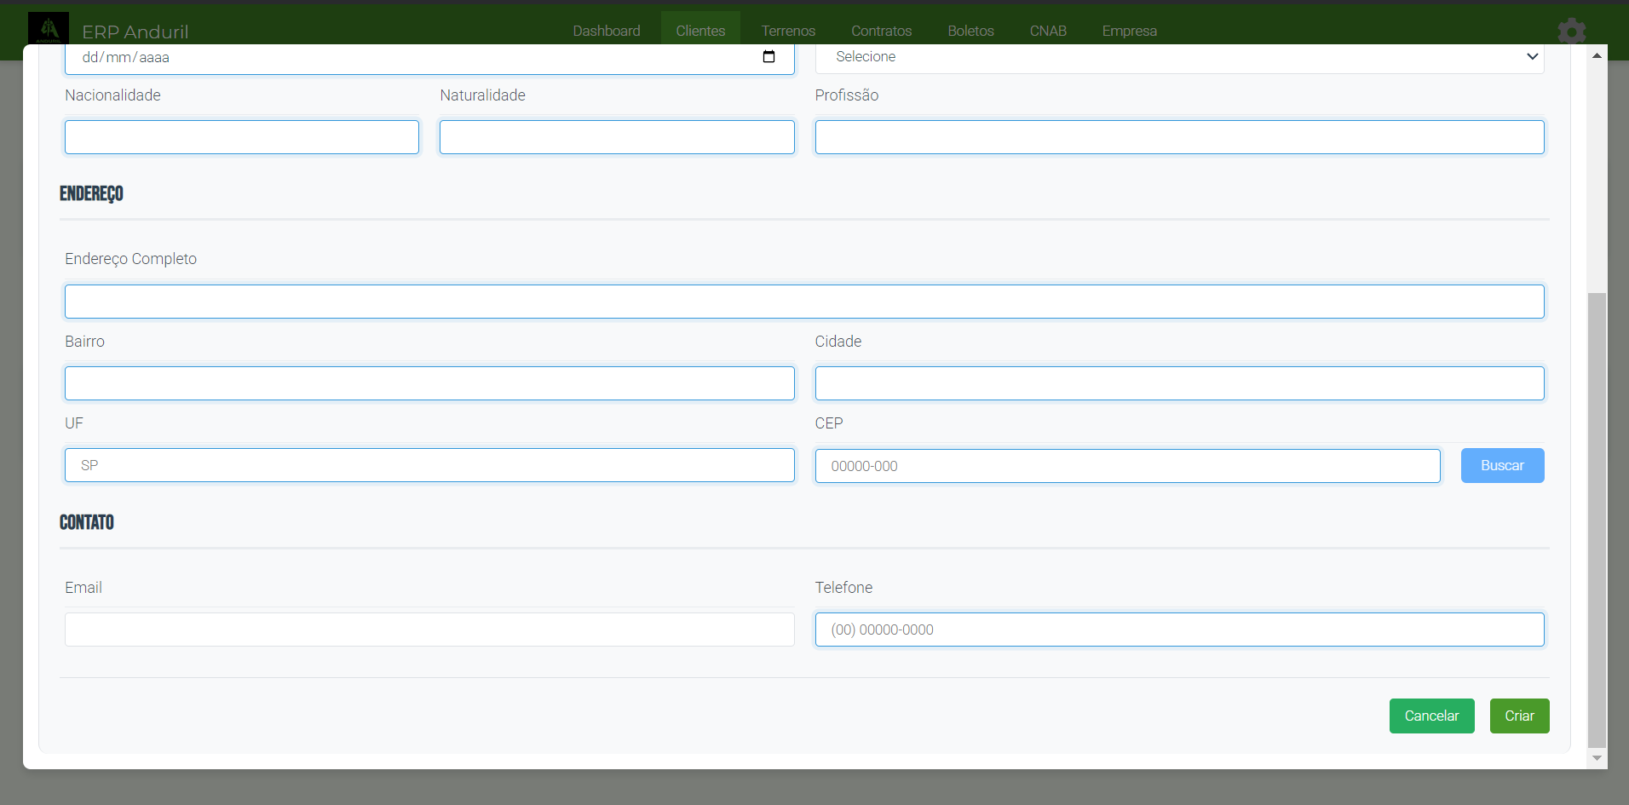Open the Clientes tab
Image resolution: width=1629 pixels, height=805 pixels.
tap(700, 31)
